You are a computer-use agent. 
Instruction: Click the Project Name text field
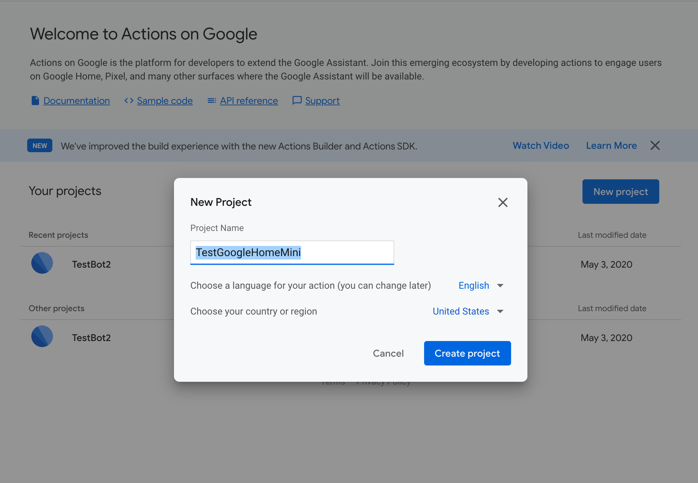point(292,252)
